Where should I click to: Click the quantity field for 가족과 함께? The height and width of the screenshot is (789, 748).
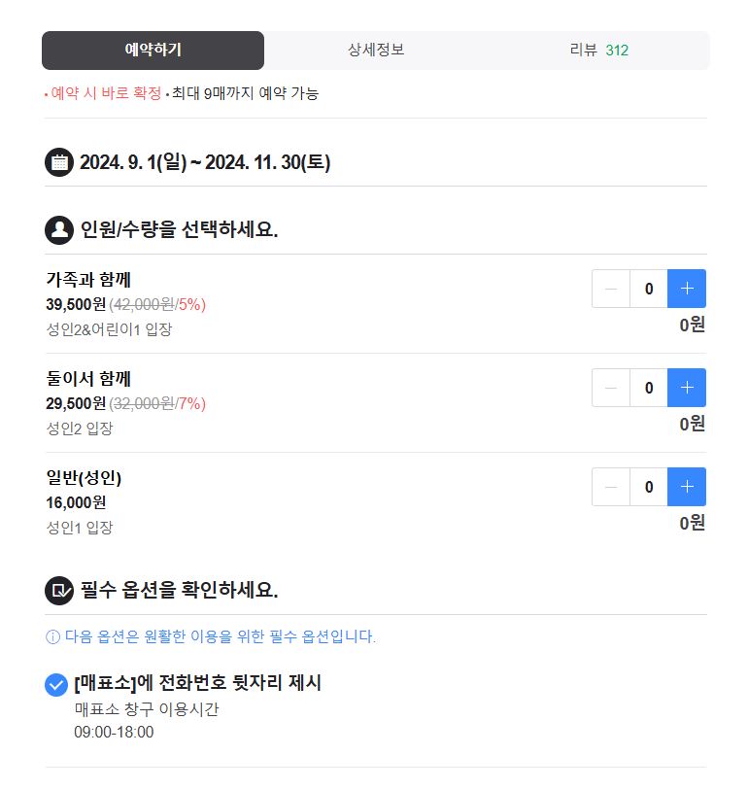click(x=648, y=289)
